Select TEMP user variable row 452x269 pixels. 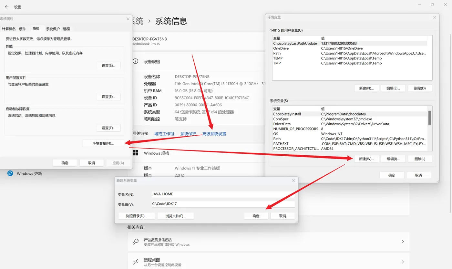[x=350, y=58]
